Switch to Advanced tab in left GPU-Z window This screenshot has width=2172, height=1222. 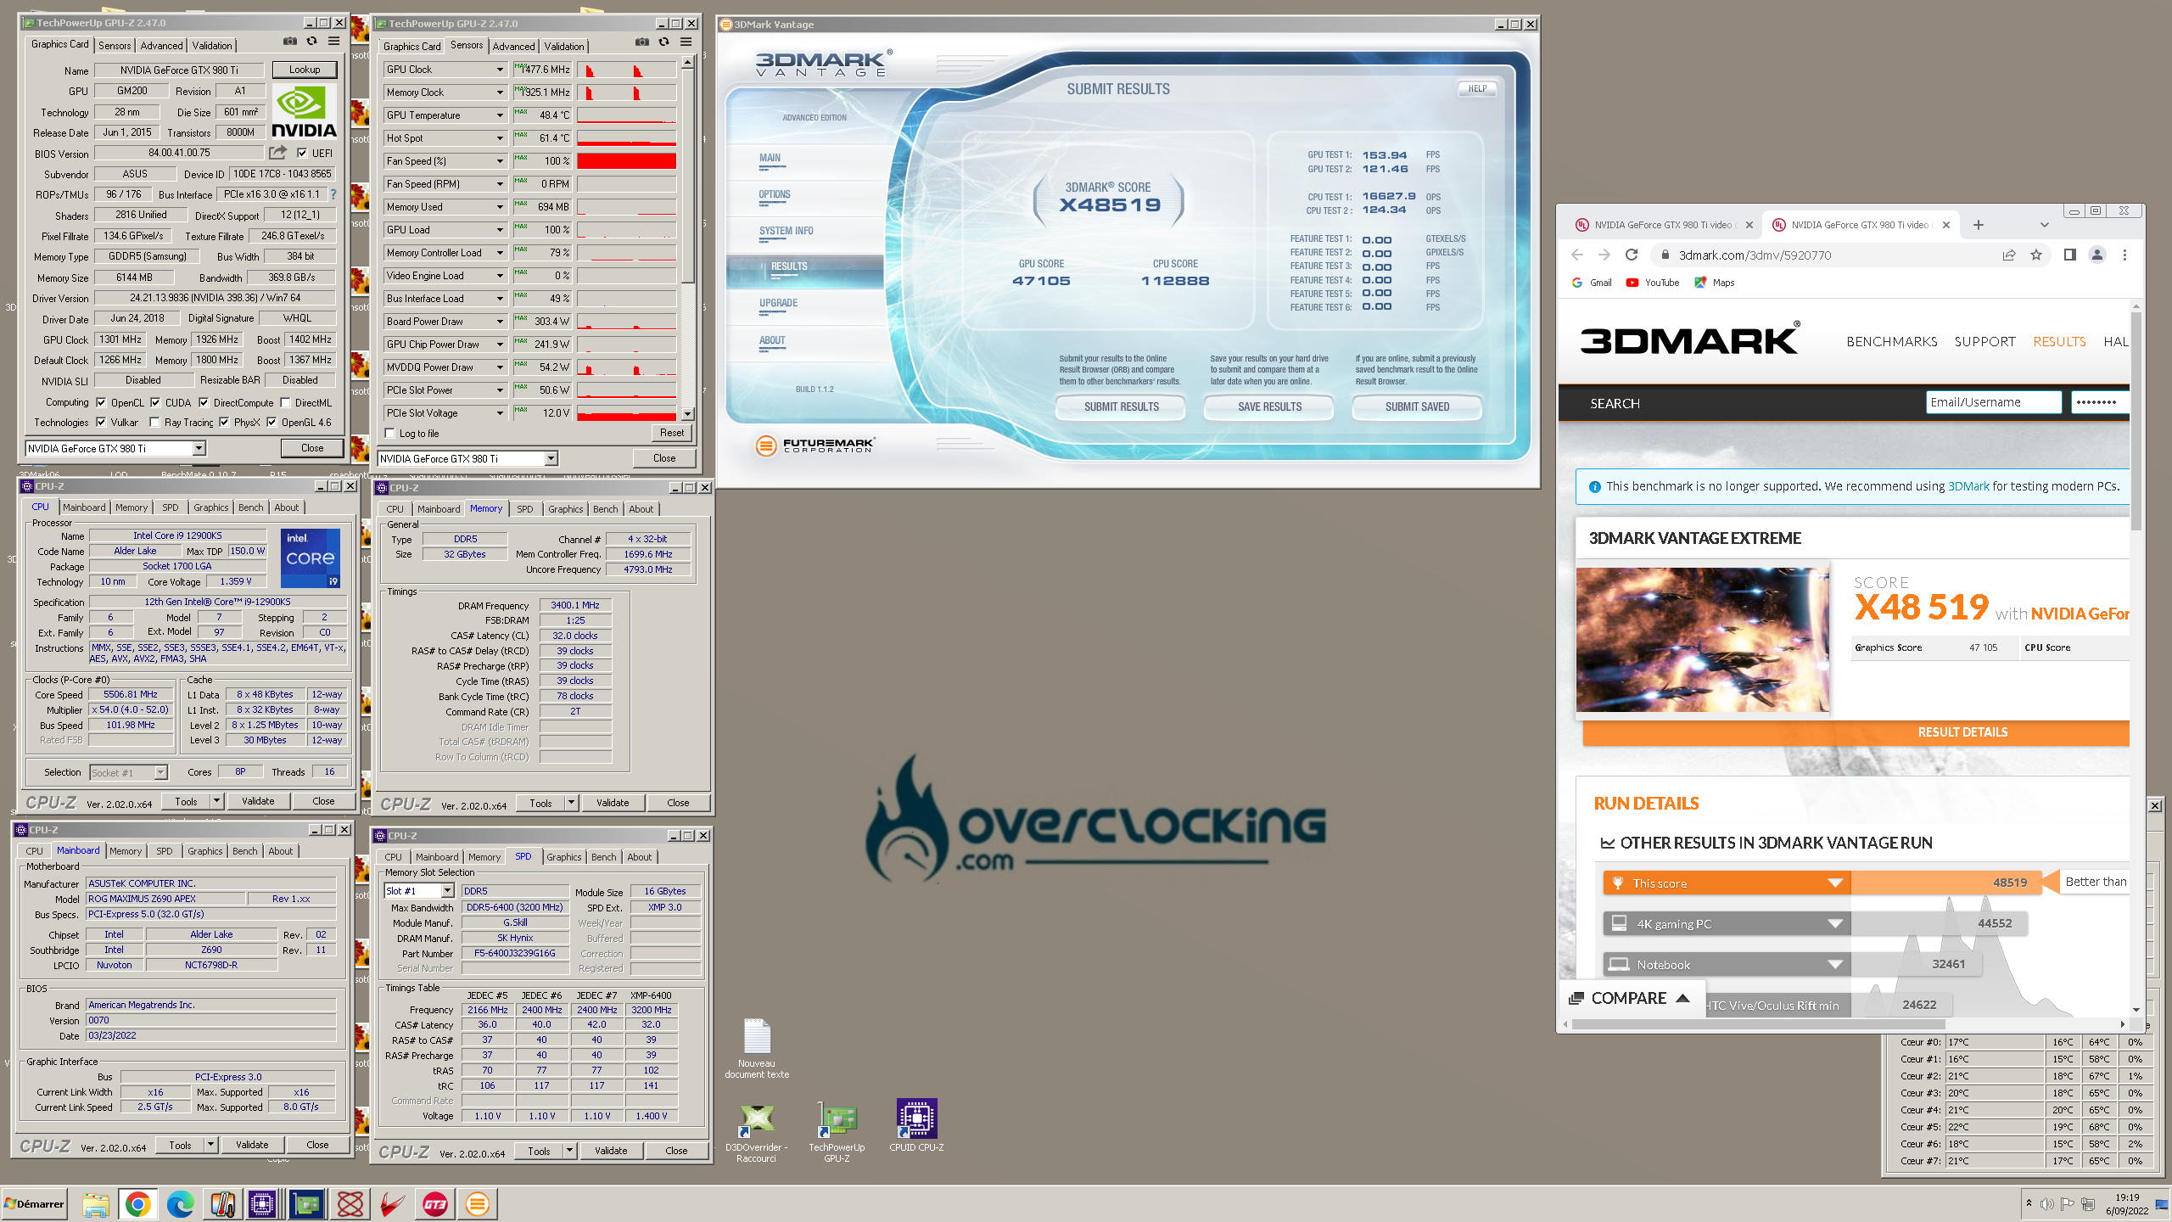161,46
